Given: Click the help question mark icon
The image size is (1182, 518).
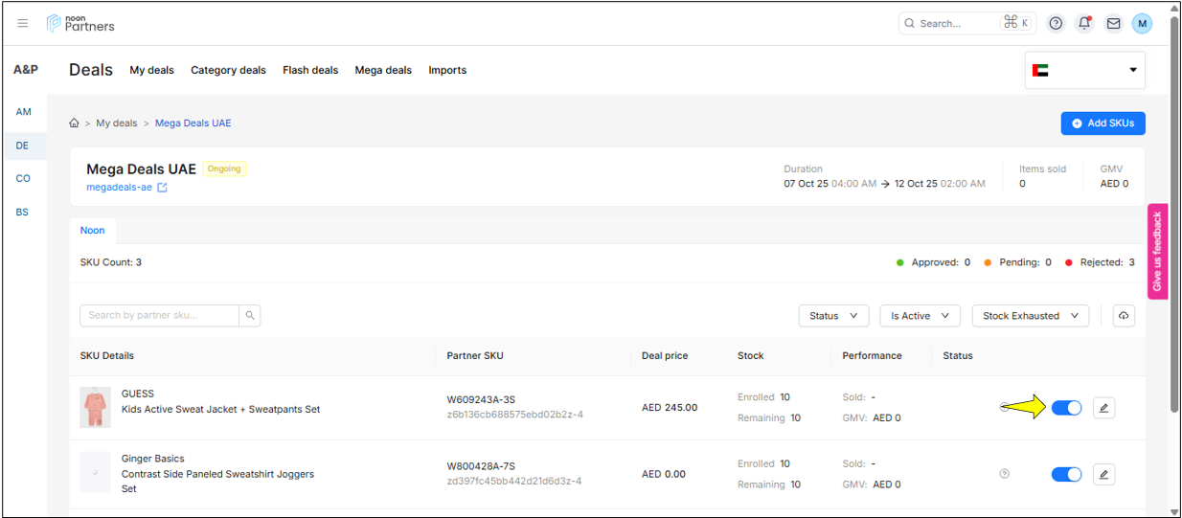Looking at the screenshot, I should click(1056, 24).
